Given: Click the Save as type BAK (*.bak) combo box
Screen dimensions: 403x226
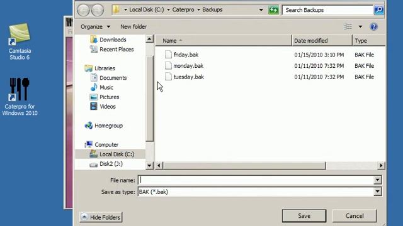Looking at the screenshot, I should point(259,191).
